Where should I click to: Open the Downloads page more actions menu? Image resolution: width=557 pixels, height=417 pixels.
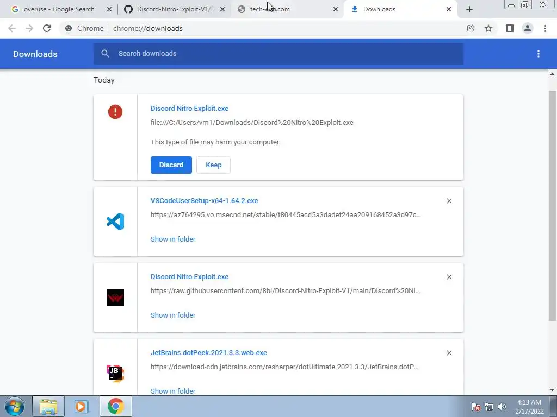click(539, 54)
